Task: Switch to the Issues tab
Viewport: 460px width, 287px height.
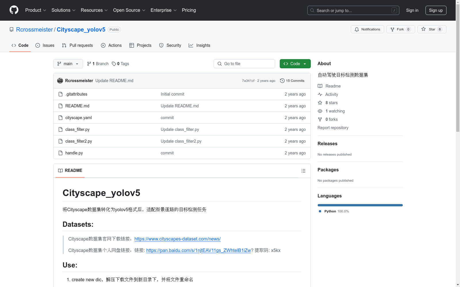Action: [x=45, y=45]
